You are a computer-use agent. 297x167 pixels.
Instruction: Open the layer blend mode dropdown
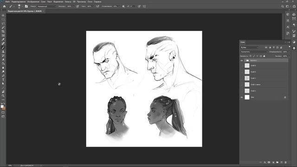tap(254, 51)
